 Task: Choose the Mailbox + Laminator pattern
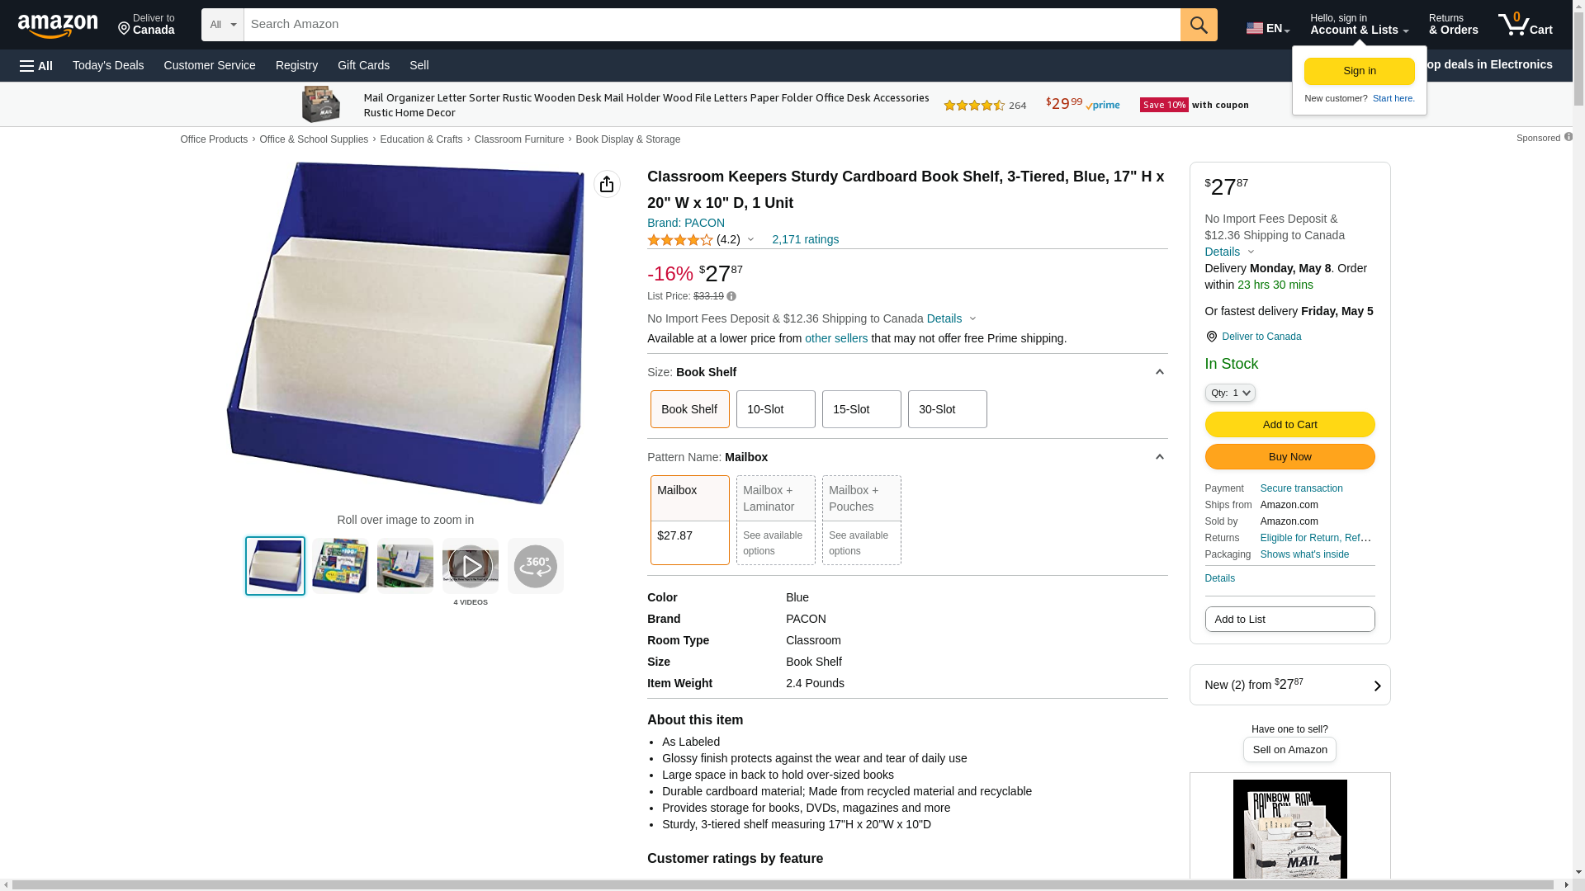pos(776,520)
